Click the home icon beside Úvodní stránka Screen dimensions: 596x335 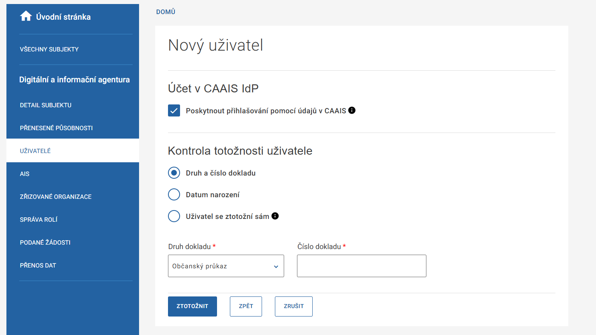26,16
